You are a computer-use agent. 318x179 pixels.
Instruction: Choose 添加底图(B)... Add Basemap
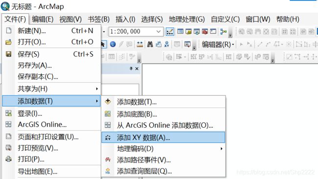click(x=163, y=114)
